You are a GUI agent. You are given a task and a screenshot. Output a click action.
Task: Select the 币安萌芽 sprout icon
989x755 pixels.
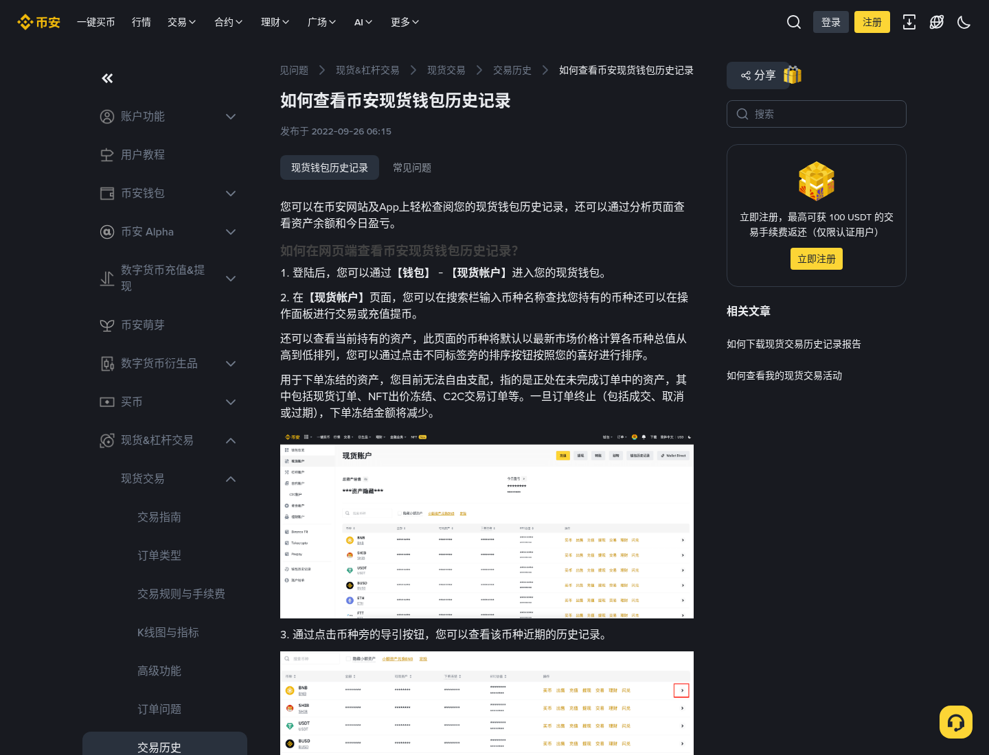tap(107, 325)
